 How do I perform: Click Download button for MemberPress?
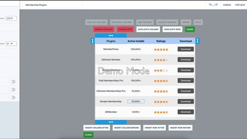point(186,49)
